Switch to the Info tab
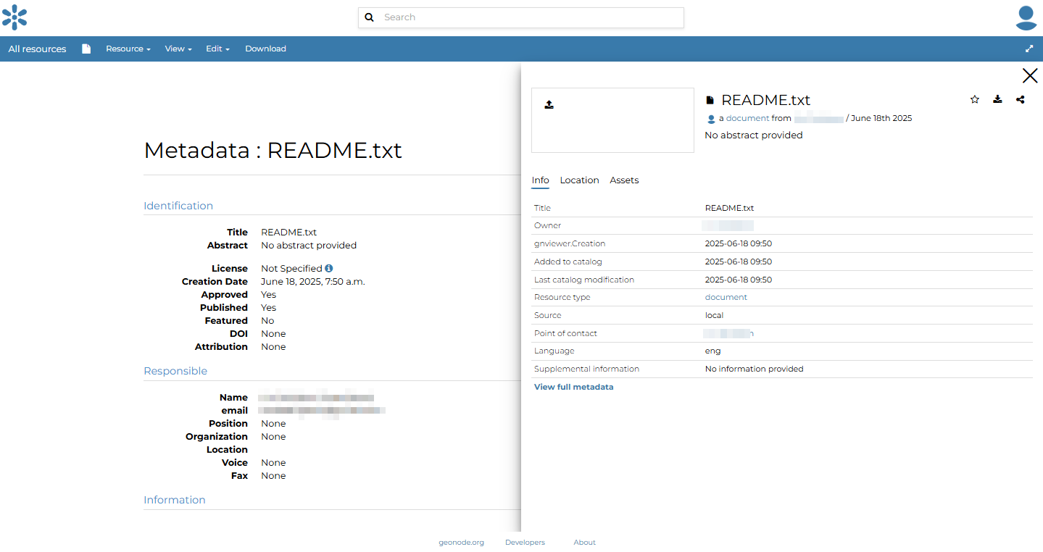The width and height of the screenshot is (1043, 552). tap(540, 180)
